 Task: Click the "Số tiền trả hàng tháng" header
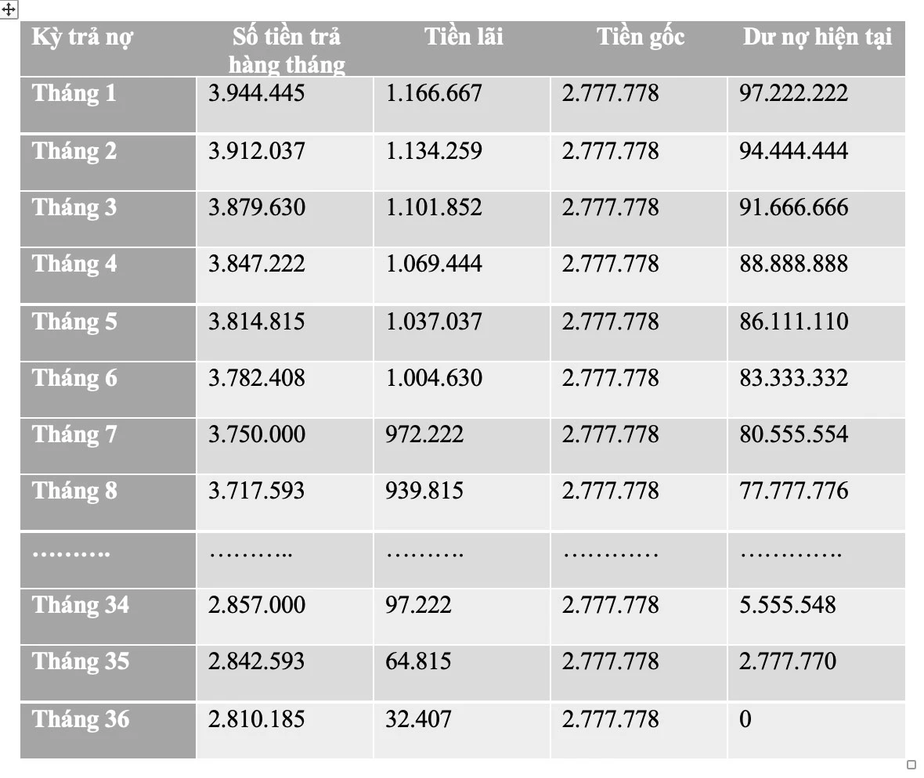click(x=287, y=50)
